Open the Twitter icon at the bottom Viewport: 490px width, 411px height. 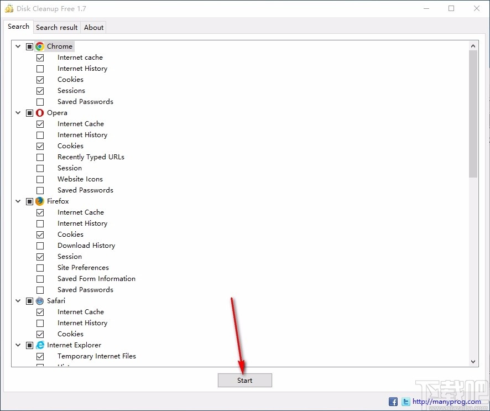(405, 401)
